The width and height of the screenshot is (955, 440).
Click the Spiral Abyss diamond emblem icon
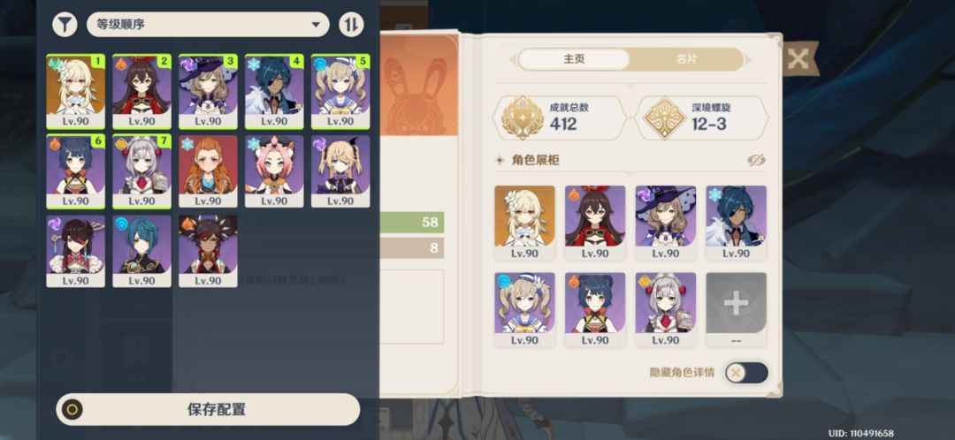coord(664,118)
